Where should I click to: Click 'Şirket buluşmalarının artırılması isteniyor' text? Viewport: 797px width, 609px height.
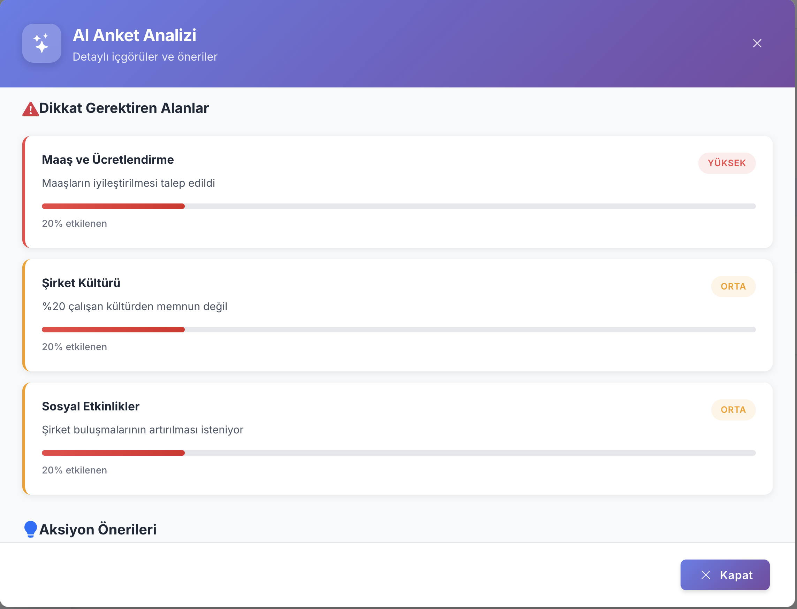143,430
